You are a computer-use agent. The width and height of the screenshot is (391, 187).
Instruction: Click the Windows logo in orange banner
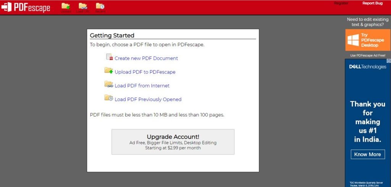click(353, 40)
